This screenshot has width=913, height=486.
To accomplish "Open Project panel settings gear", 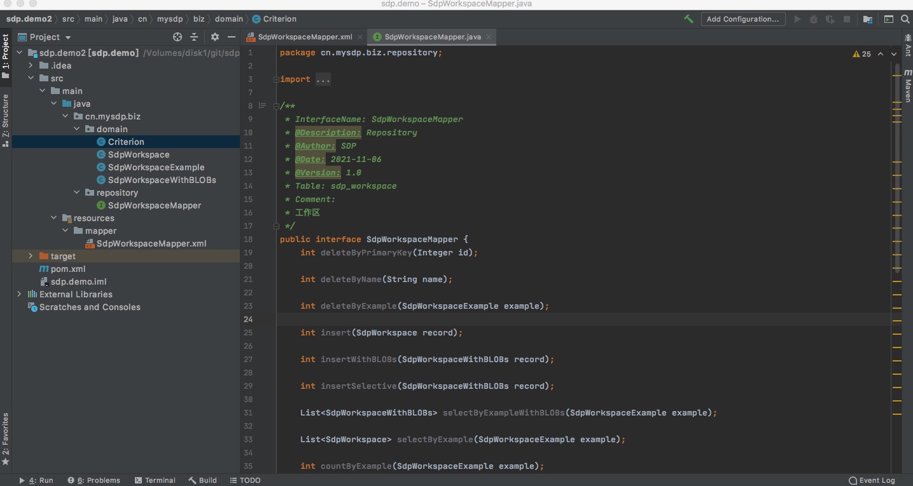I will pos(215,37).
